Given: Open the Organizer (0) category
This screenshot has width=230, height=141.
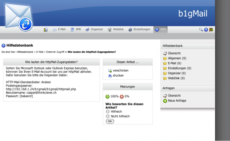Looking at the screenshot, I should pyautogui.click(x=177, y=73).
